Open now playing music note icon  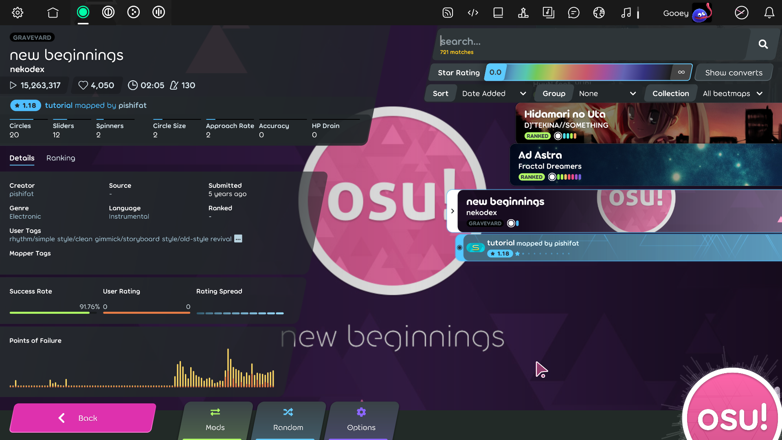pos(626,13)
